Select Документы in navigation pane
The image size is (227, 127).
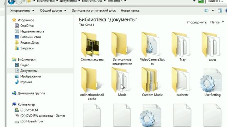coord(29,71)
